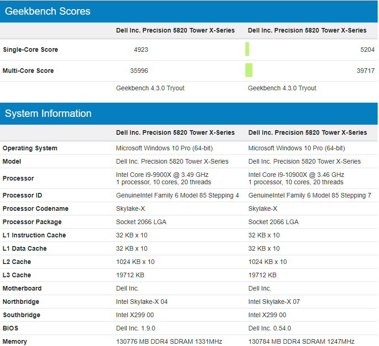Click the green single-core score bar
This screenshot has width=379, height=346.
[248, 49]
